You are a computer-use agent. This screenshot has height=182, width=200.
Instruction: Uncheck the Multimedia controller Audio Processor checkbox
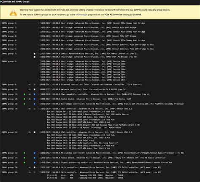click(35, 153)
